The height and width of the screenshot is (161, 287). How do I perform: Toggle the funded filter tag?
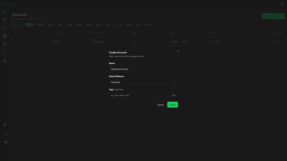pyautogui.click(x=79, y=25)
